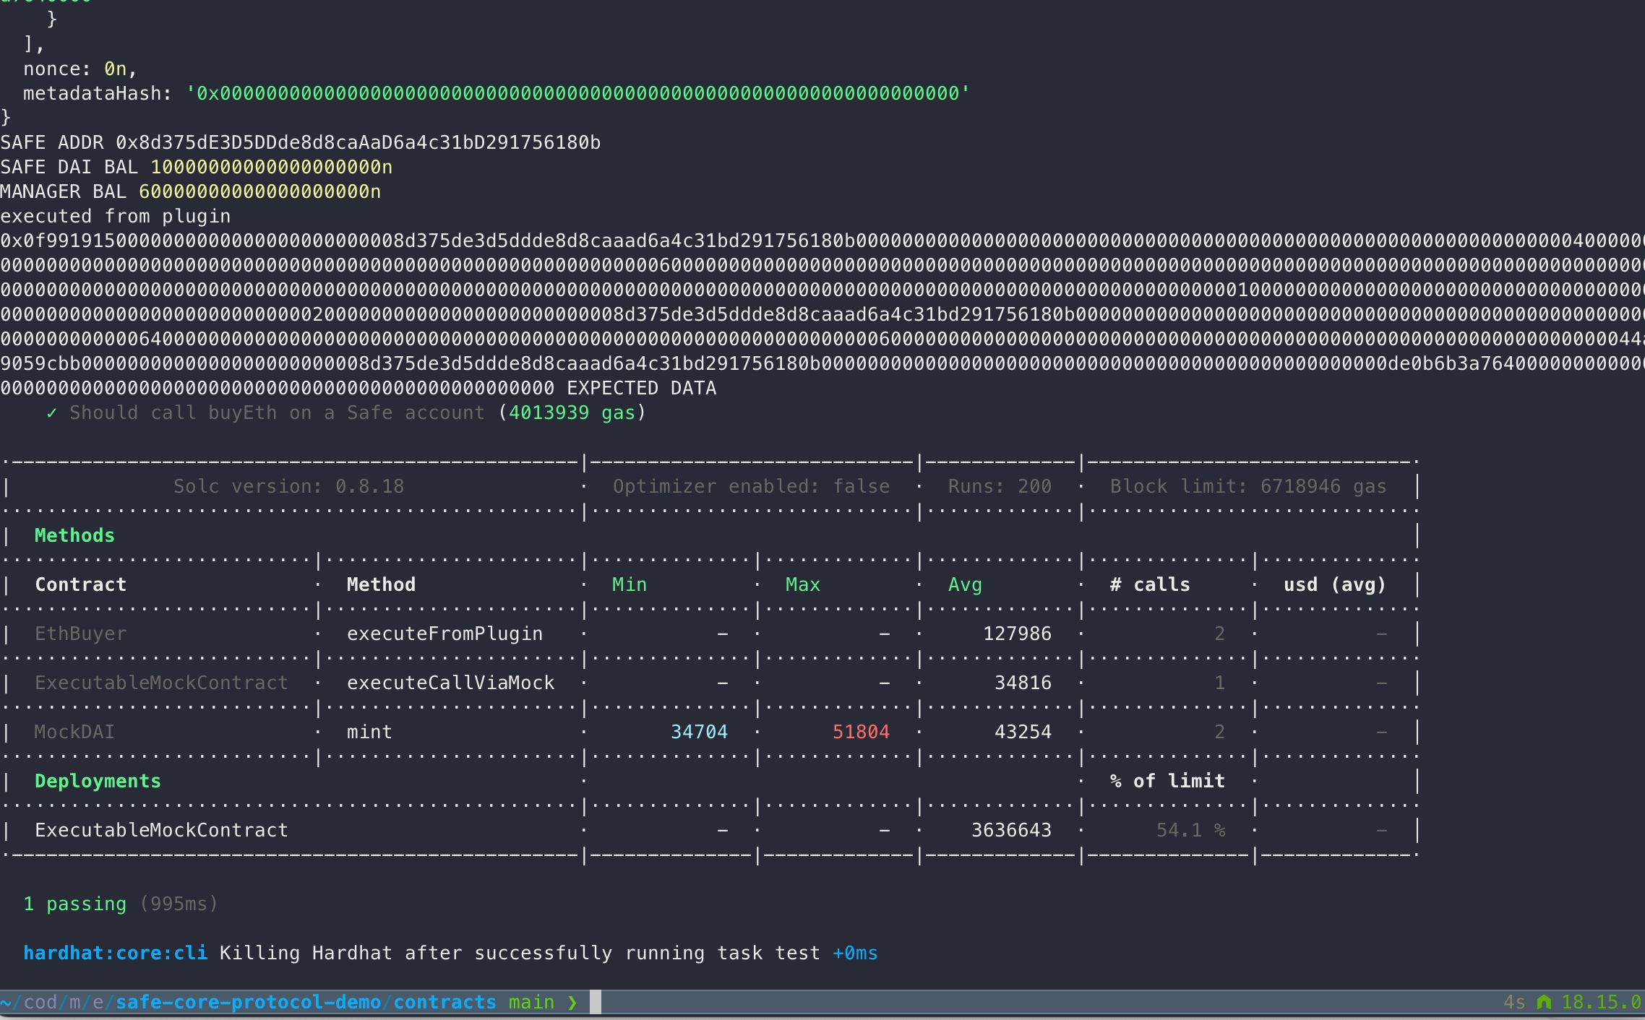
Task: Click the green checkmark before Should call buyEth
Action: (x=51, y=412)
